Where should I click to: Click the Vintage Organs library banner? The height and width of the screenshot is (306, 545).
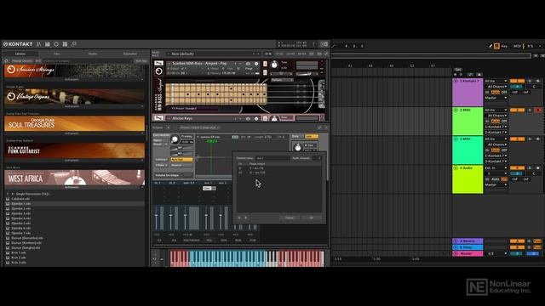(74, 96)
